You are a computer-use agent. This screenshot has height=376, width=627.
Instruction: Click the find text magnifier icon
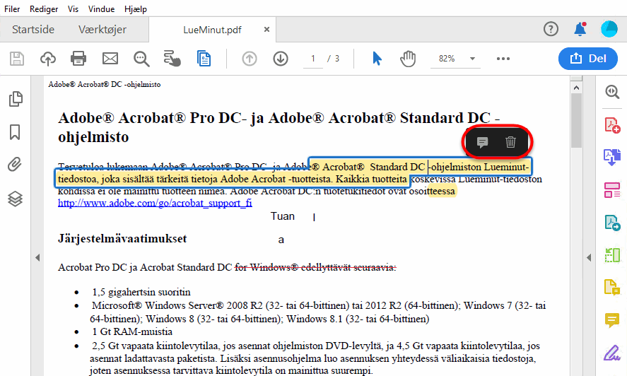click(x=141, y=59)
